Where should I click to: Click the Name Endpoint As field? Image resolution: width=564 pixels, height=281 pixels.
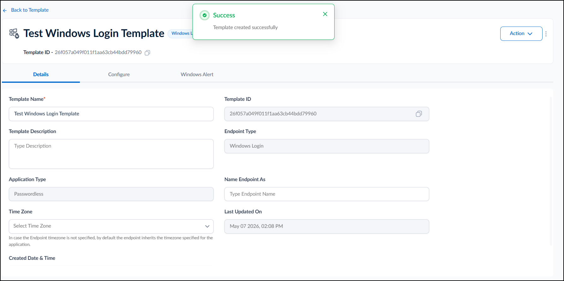pos(327,194)
